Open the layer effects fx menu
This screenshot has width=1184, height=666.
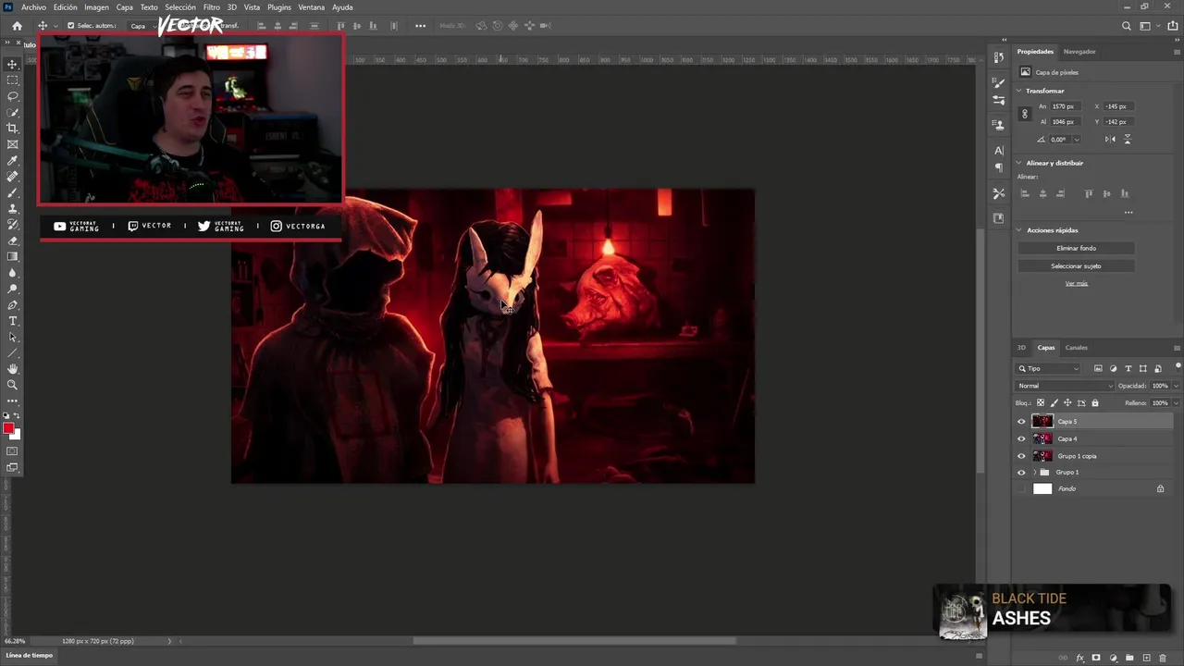point(1079,658)
